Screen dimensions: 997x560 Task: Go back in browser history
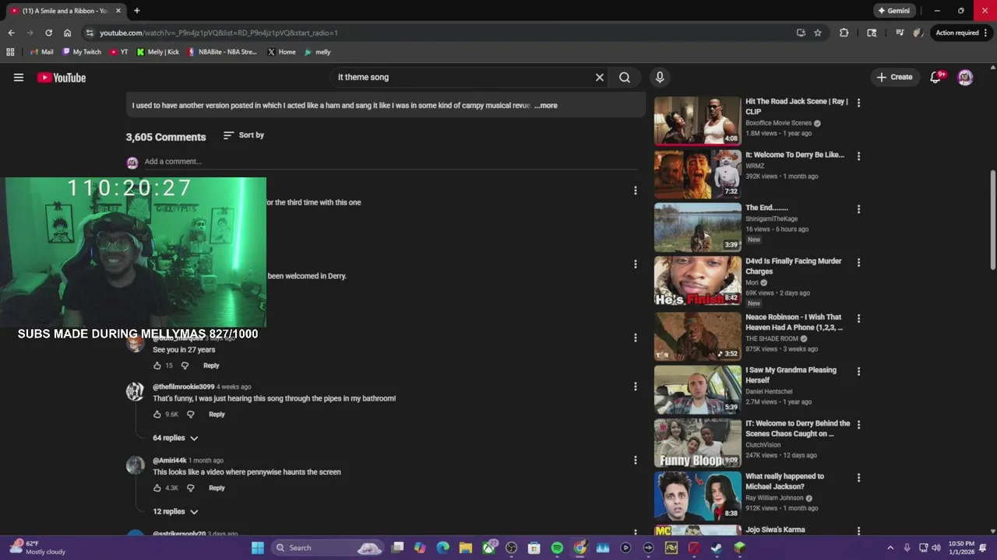tap(11, 33)
